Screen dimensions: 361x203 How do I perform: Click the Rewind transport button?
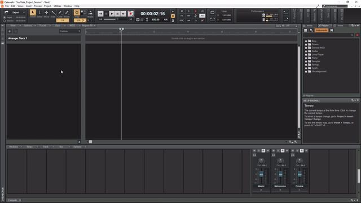tap(100, 14)
